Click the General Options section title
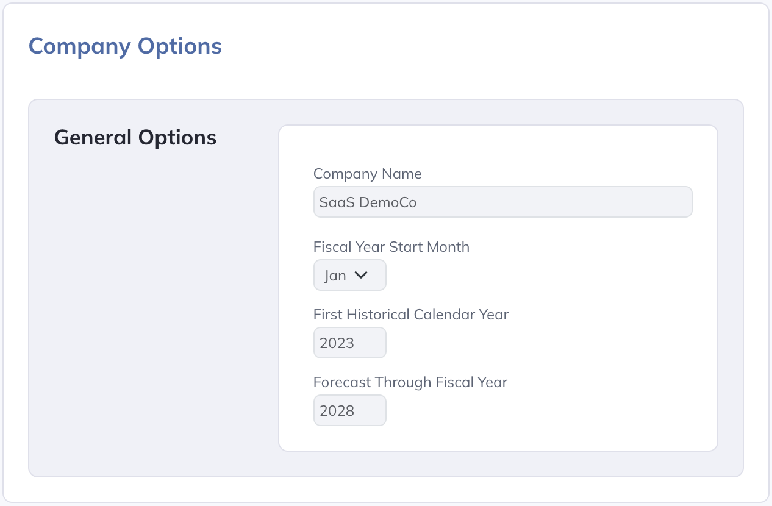The height and width of the screenshot is (506, 772). click(x=135, y=138)
